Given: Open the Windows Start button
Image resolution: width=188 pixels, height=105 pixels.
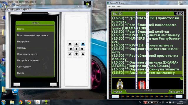Looking at the screenshot, I should pyautogui.click(x=3, y=102).
